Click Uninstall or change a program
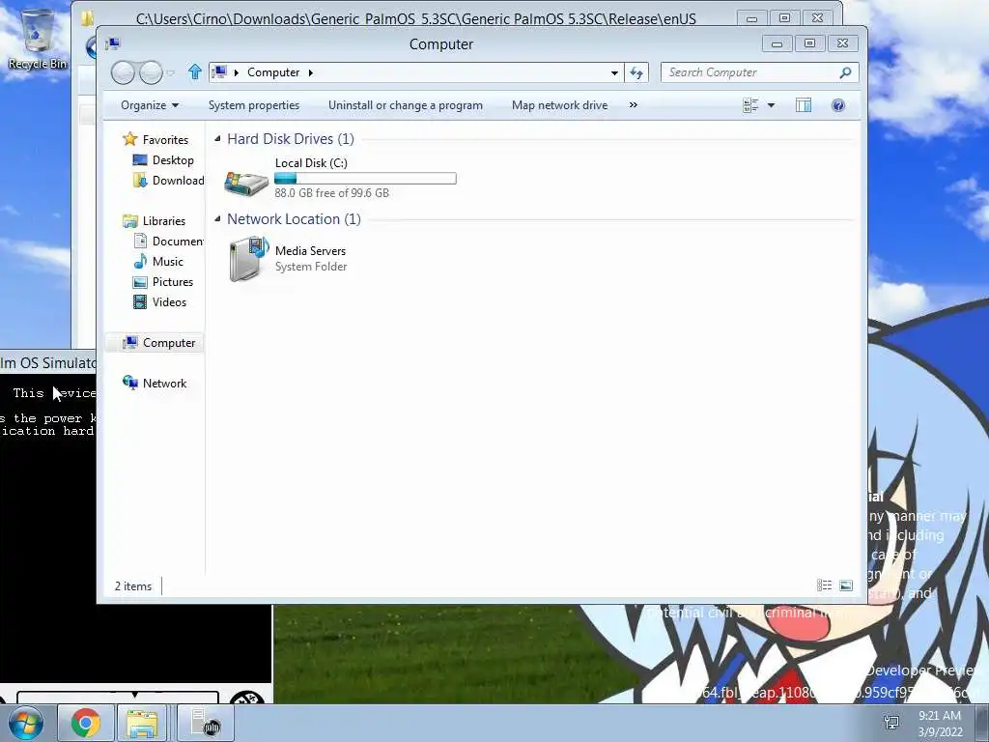 coord(406,105)
